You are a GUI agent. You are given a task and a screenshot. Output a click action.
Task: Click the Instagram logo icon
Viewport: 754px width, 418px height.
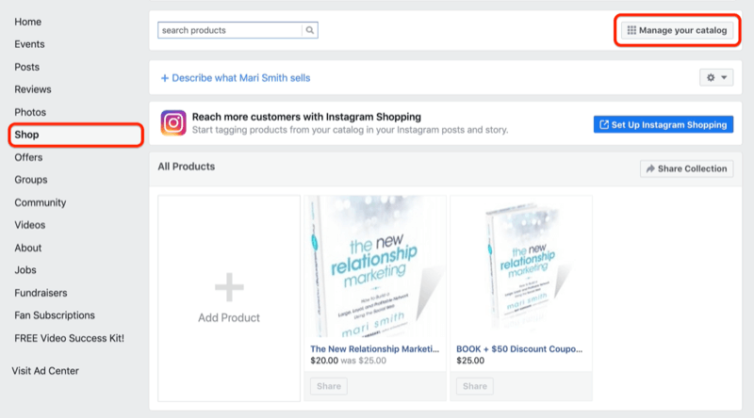tap(173, 123)
